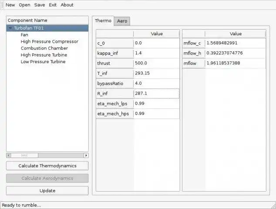
Task: Open a file via Open toolbar item
Action: click(x=24, y=5)
